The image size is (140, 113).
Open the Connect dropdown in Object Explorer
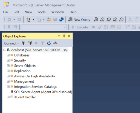point(12,43)
